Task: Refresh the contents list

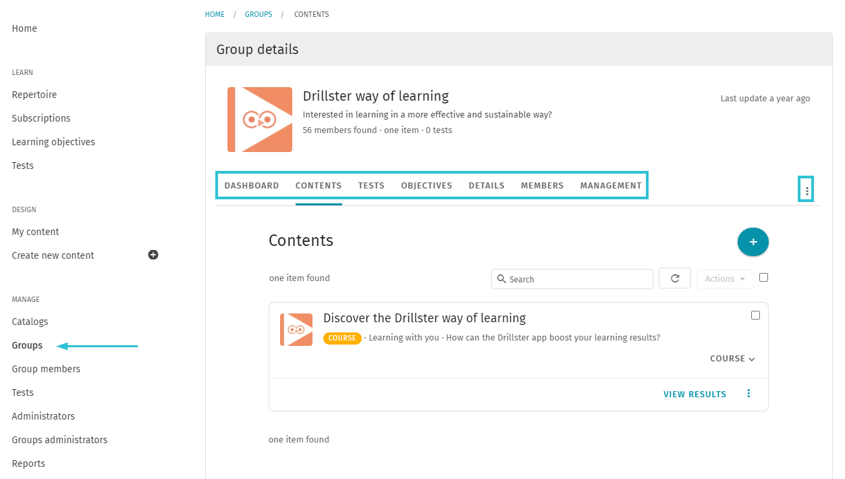Action: coord(674,278)
